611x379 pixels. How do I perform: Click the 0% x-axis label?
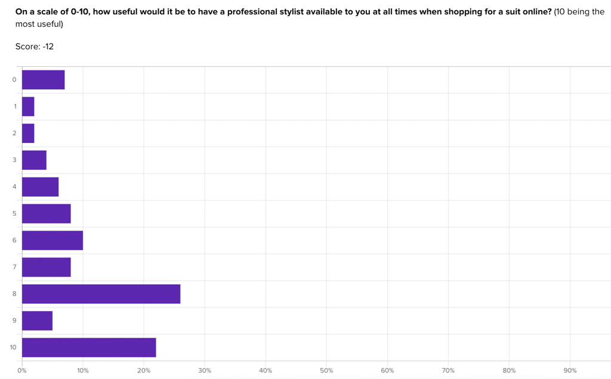[22, 371]
